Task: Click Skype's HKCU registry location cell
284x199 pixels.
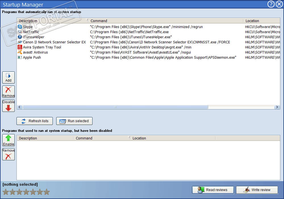Action: tap(262, 27)
